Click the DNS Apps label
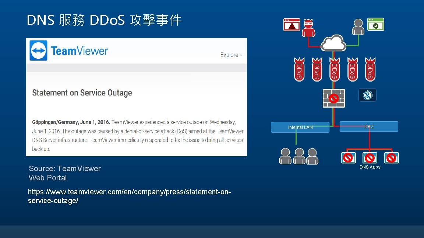 [370, 167]
